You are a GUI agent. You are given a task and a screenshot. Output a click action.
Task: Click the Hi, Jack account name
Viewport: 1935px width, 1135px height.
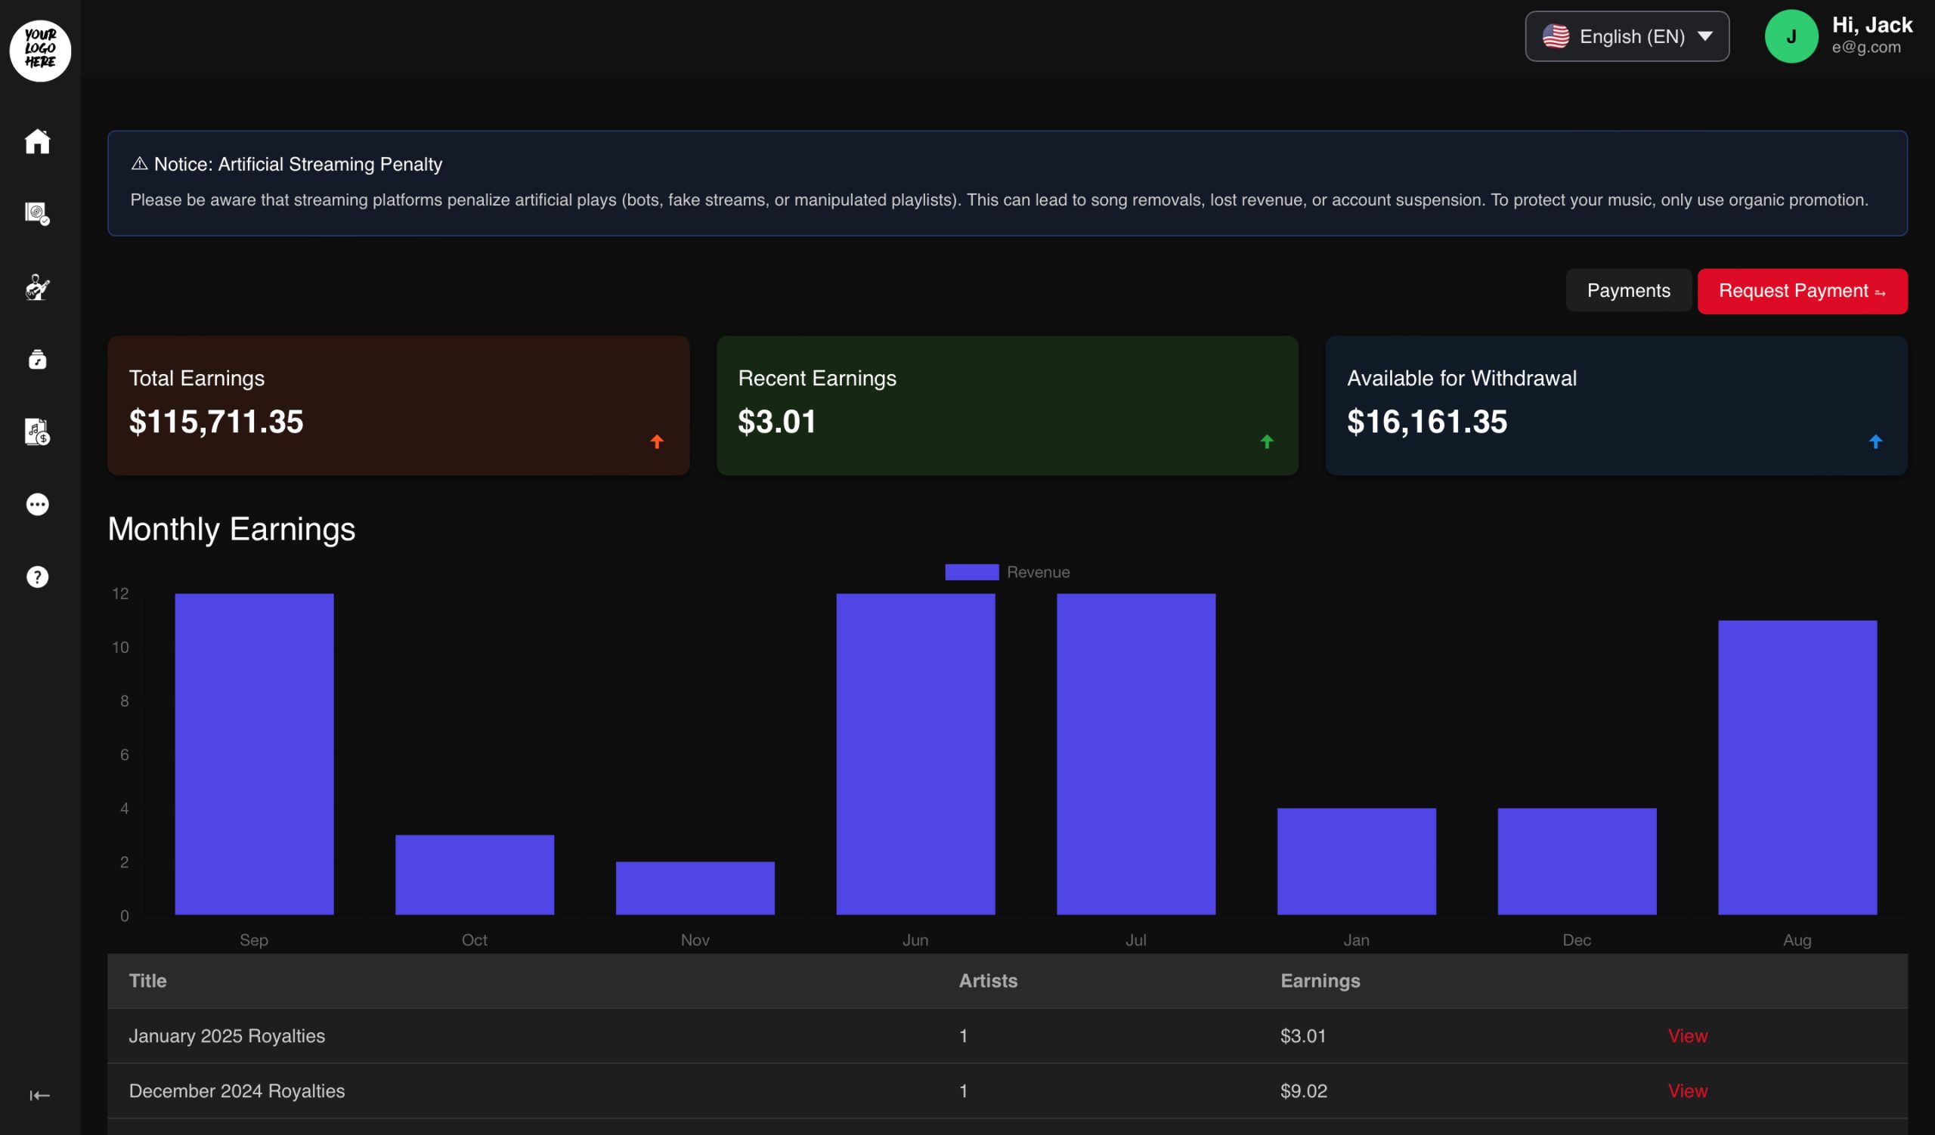(x=1872, y=26)
